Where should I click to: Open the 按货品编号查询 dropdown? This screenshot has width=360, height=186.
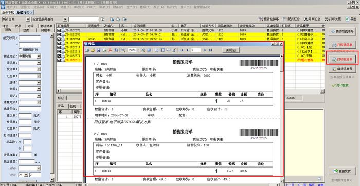(x=65, y=19)
